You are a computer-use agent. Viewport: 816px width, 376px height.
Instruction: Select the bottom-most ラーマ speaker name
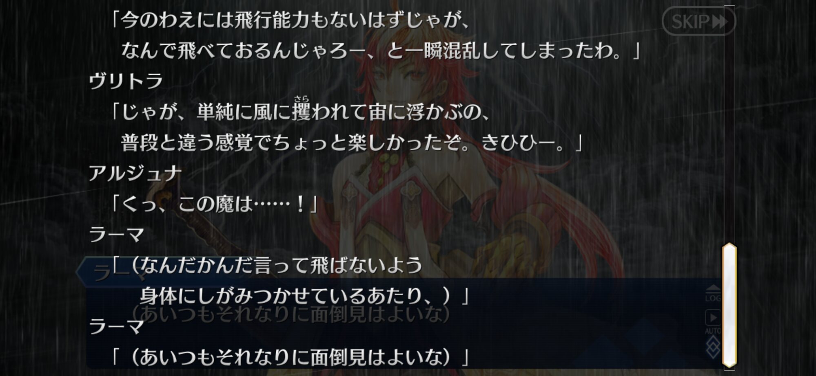point(116,327)
